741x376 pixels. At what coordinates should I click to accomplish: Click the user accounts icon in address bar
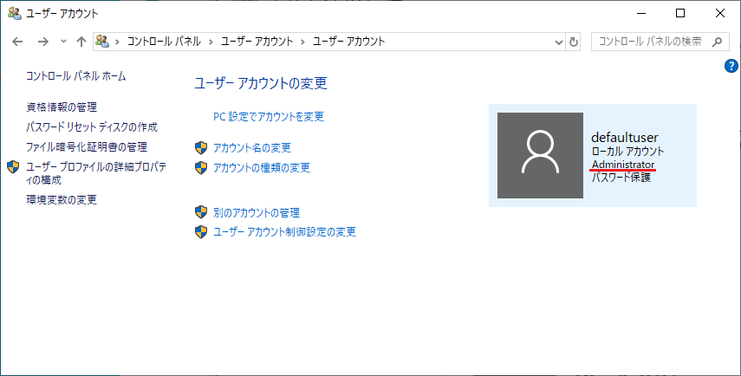click(102, 42)
